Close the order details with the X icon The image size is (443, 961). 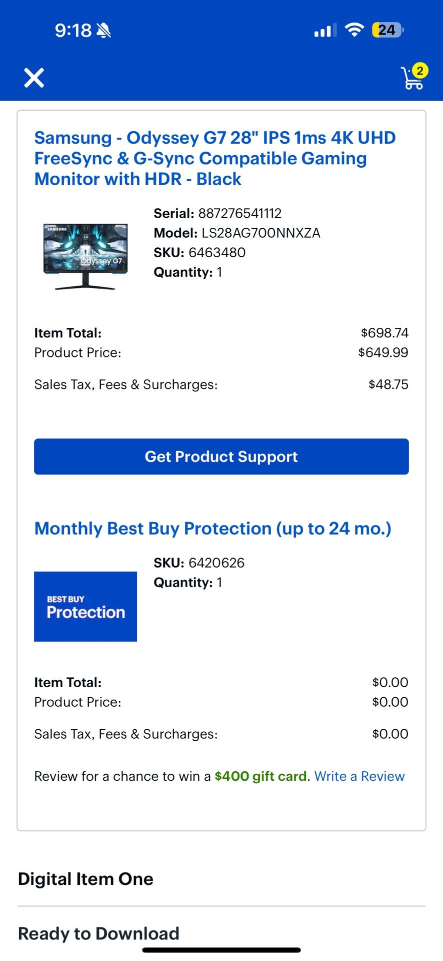(34, 78)
